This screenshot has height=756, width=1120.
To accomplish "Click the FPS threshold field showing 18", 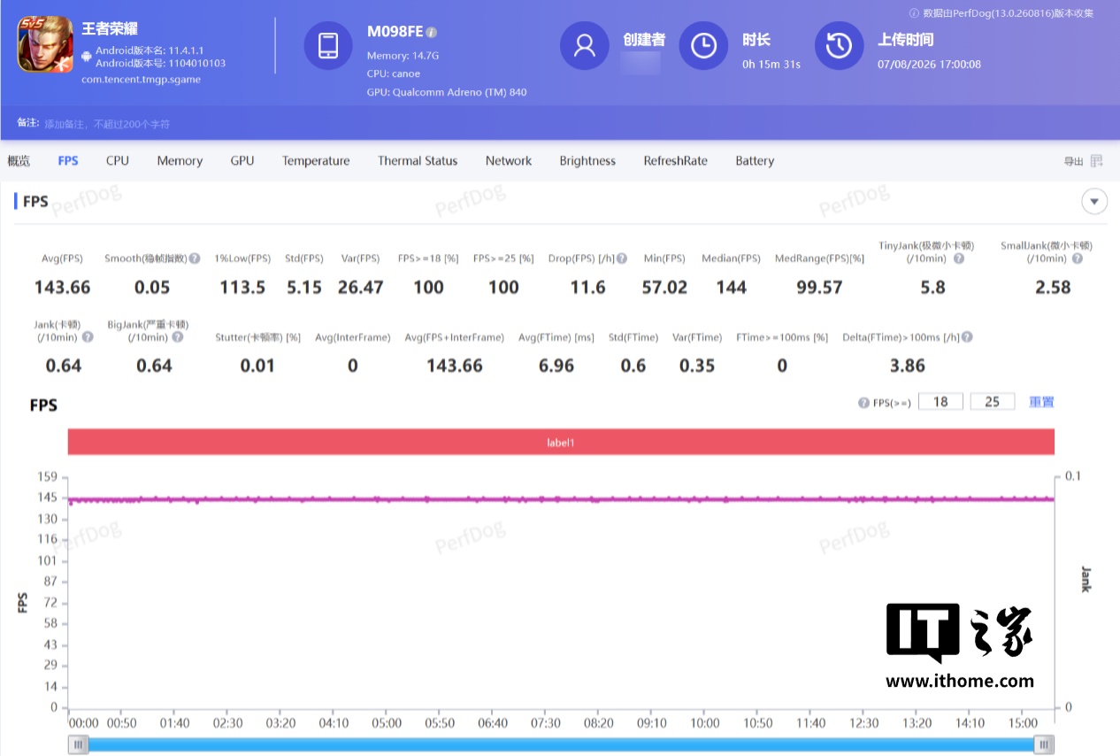I will [940, 402].
